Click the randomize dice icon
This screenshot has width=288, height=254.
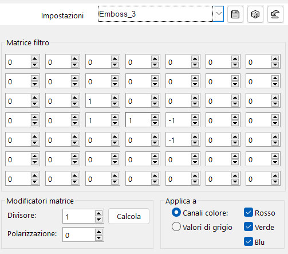(255, 14)
